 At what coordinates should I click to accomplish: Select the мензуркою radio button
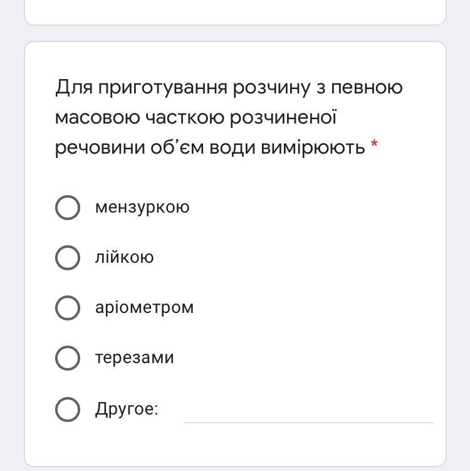[x=68, y=208]
